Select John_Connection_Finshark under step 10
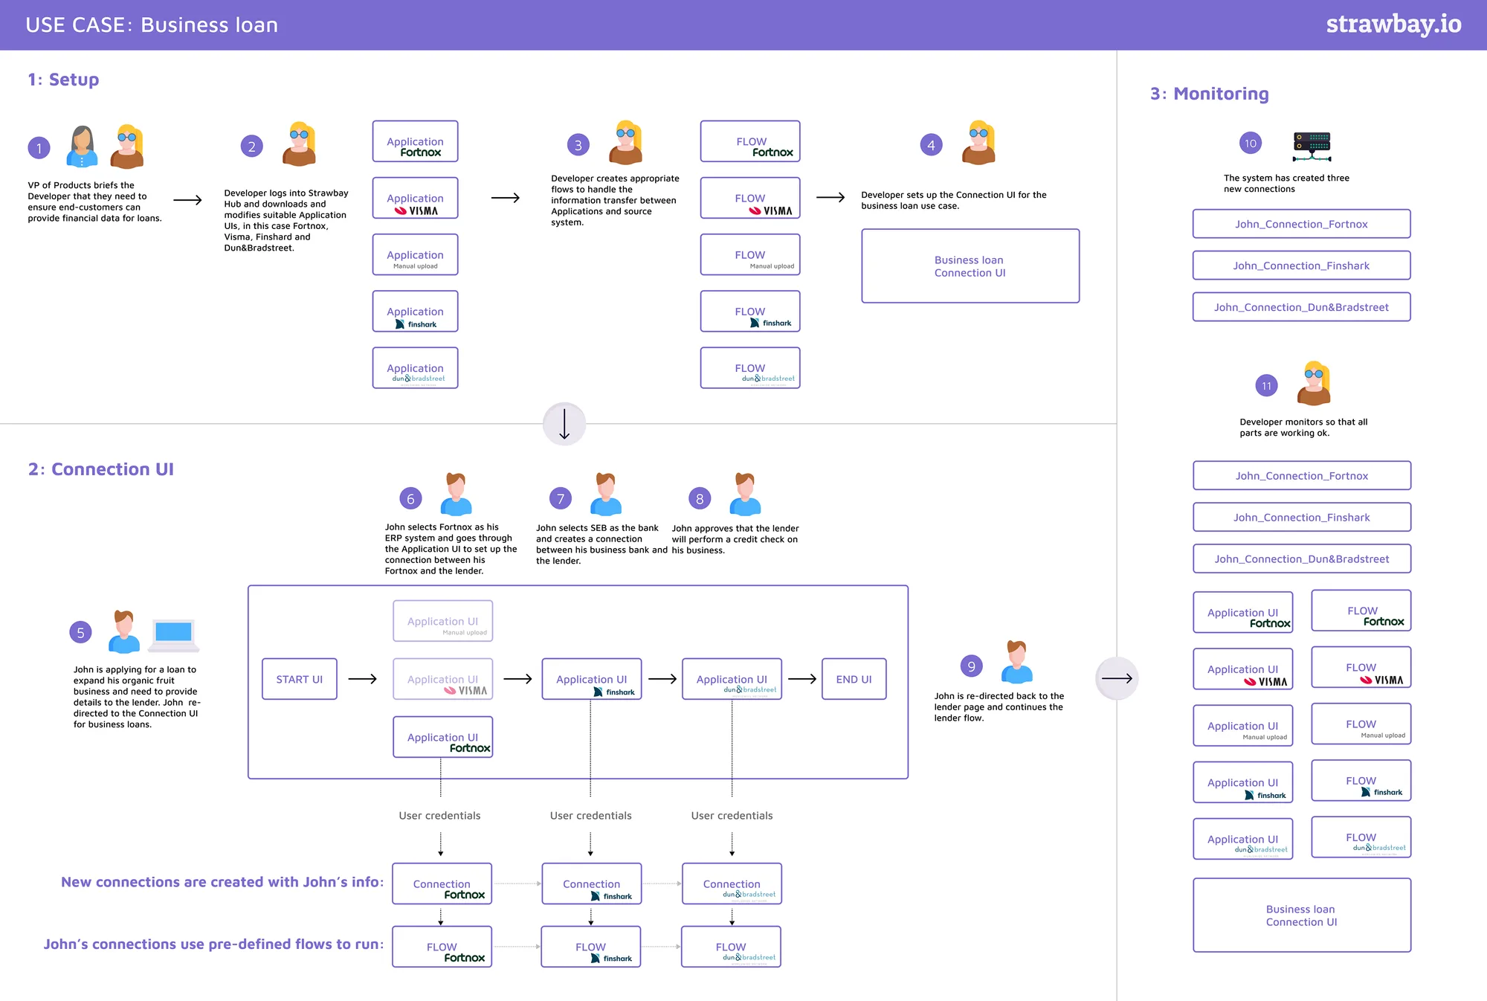Viewport: 1487px width, 1001px height. click(x=1301, y=265)
